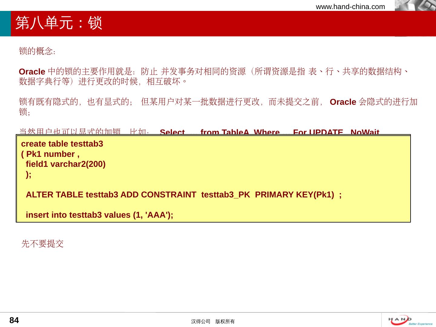Image resolution: width=436 pixels, height=327 pixels.
Task: Click the ( Pk1 number , line
Action: [x=50, y=154]
